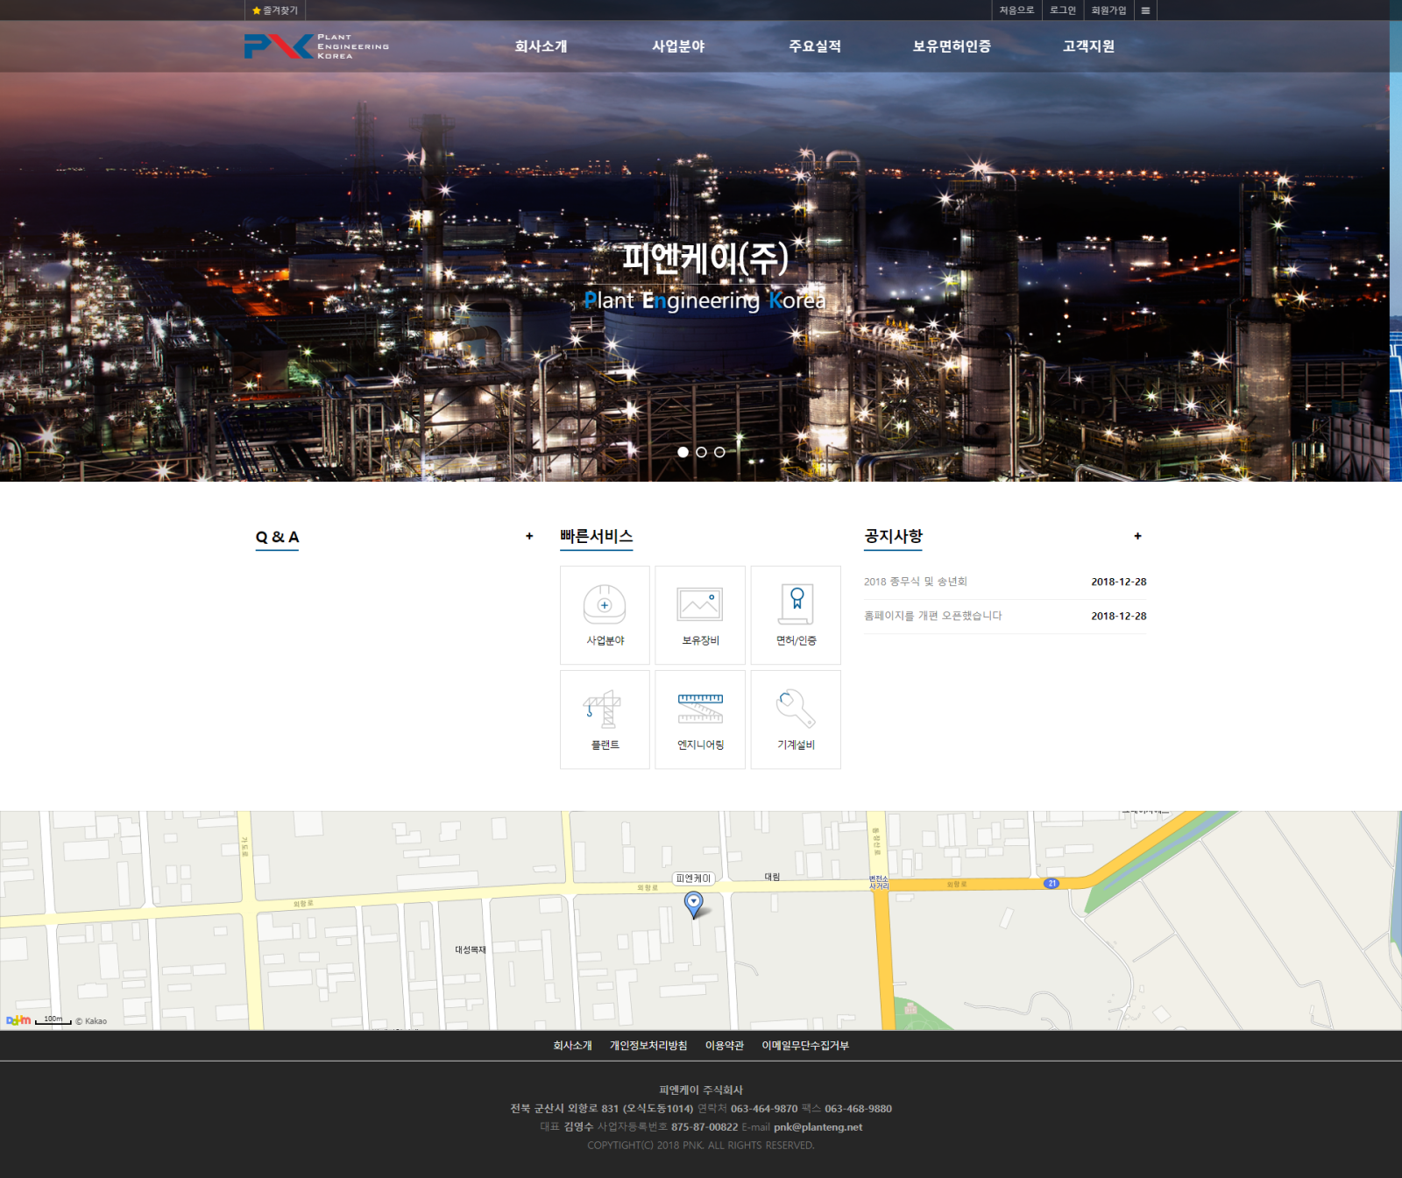Click the 개인정보처리방침 footer link

pos(648,1046)
